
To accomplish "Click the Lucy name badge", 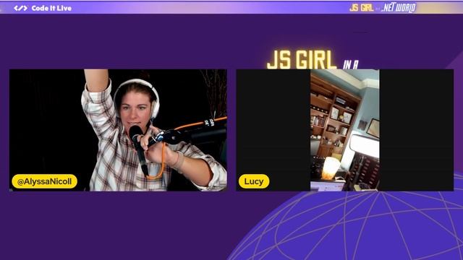I will [254, 181].
